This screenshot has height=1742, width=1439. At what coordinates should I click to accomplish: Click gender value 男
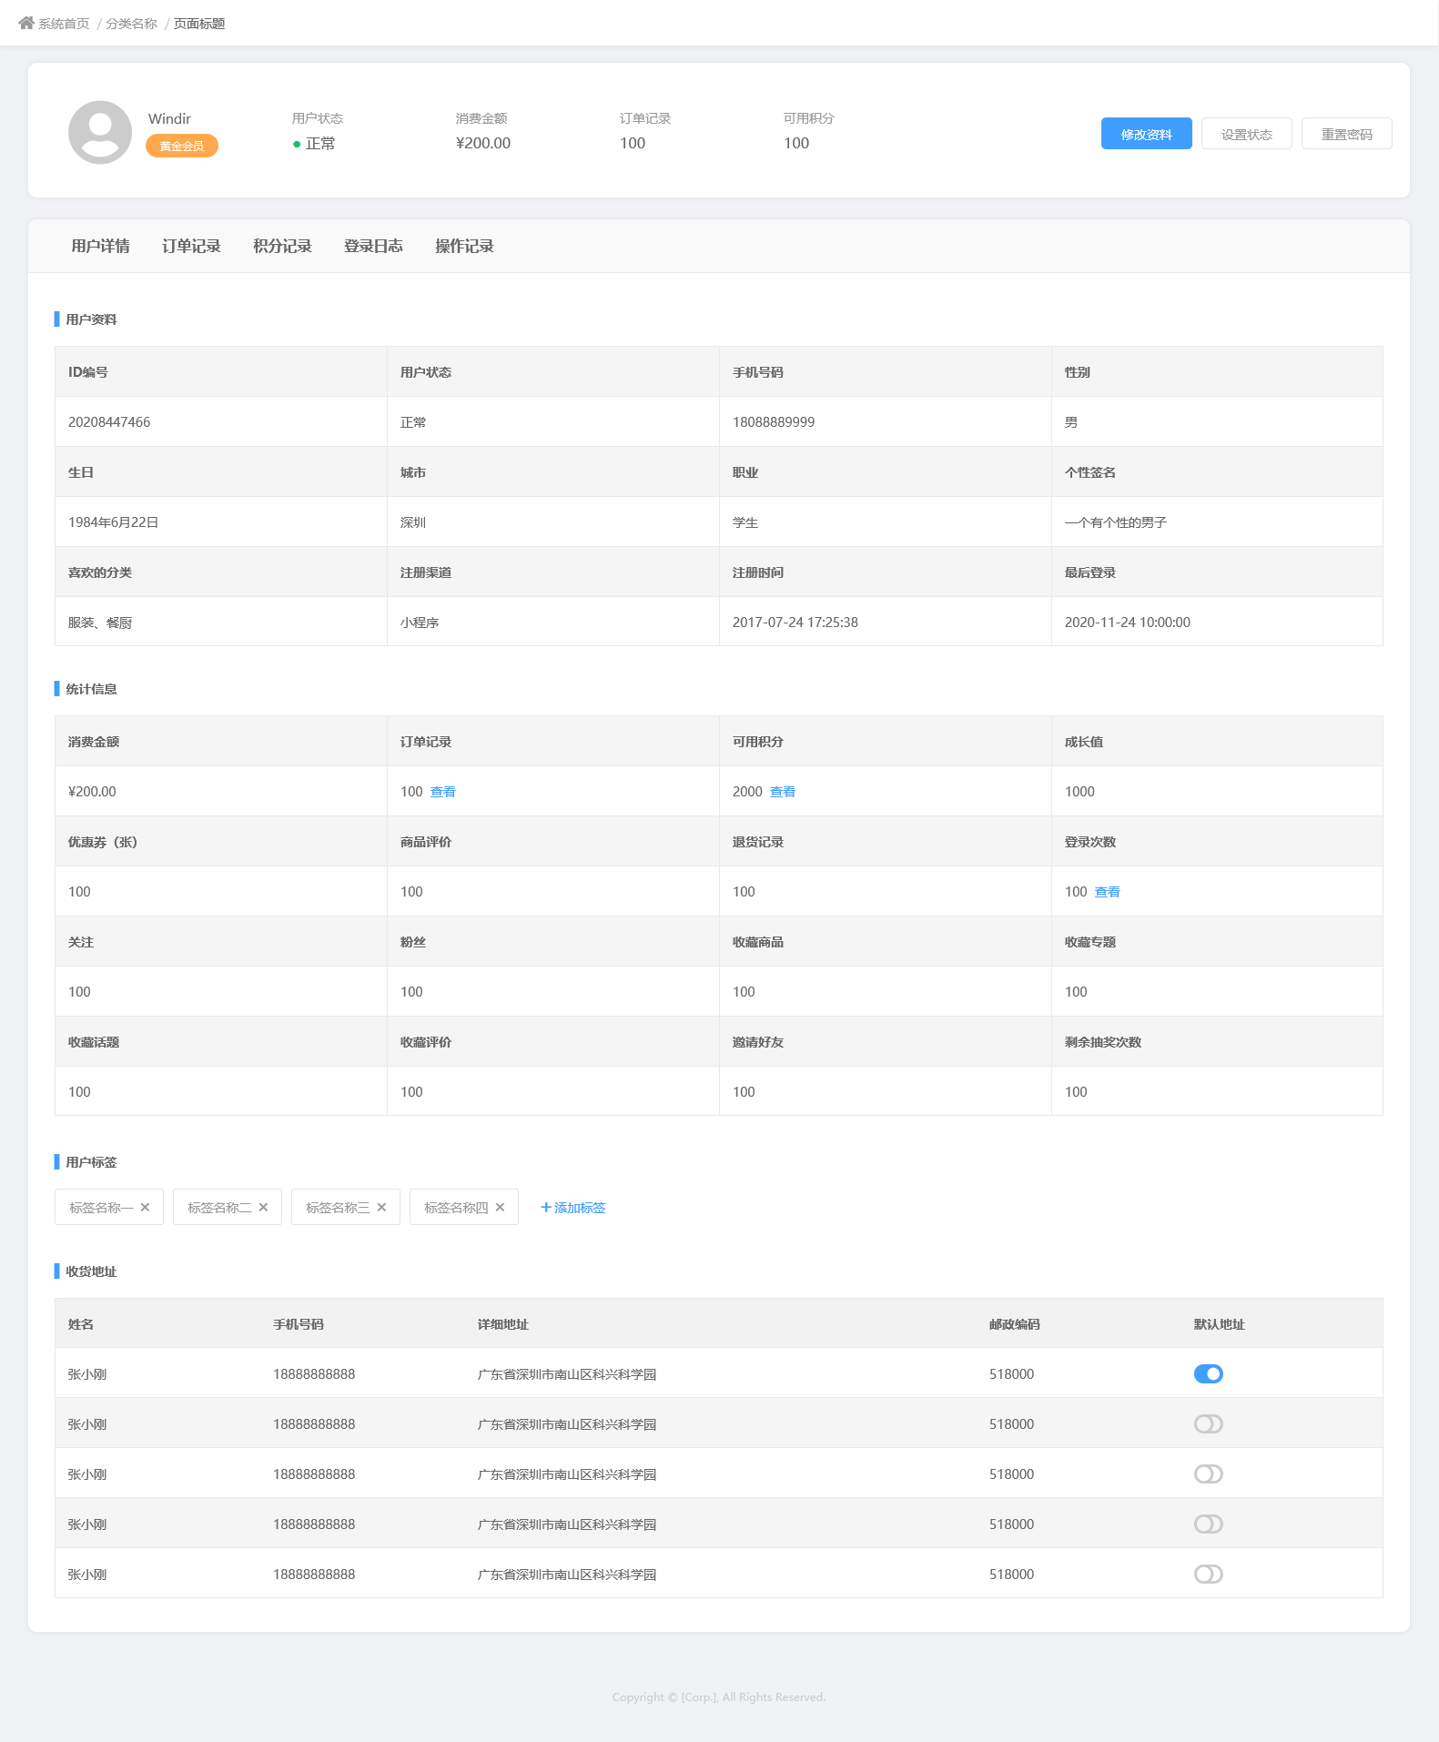pyautogui.click(x=1071, y=422)
